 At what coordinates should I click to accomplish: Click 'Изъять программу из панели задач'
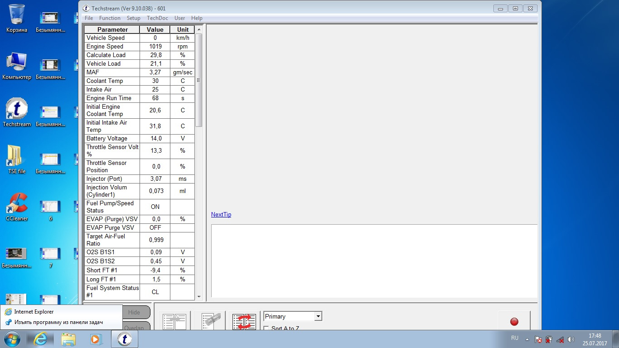click(x=61, y=322)
